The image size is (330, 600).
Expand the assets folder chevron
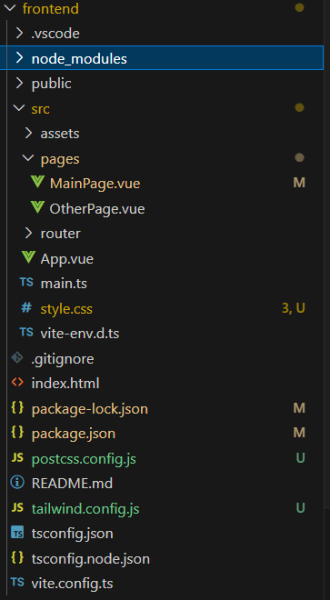28,133
